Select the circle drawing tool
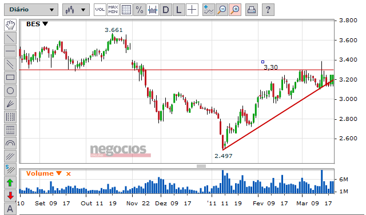 pyautogui.click(x=10, y=91)
